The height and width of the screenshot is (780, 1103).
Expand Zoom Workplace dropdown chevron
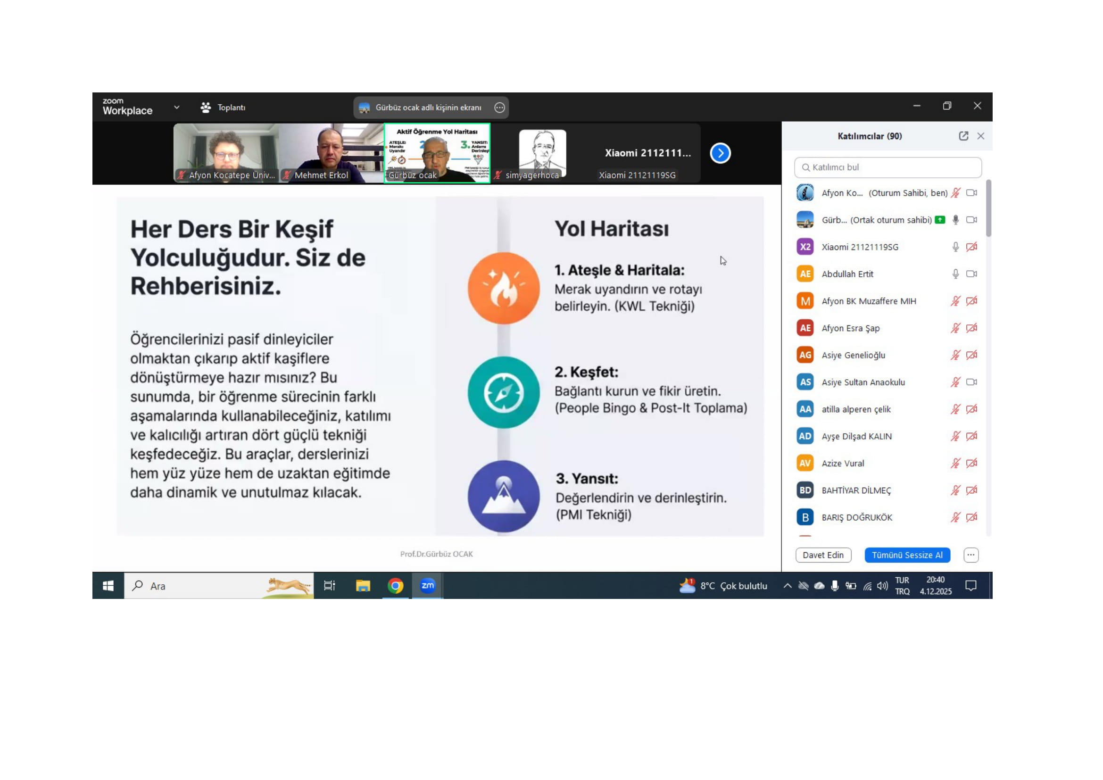click(177, 108)
